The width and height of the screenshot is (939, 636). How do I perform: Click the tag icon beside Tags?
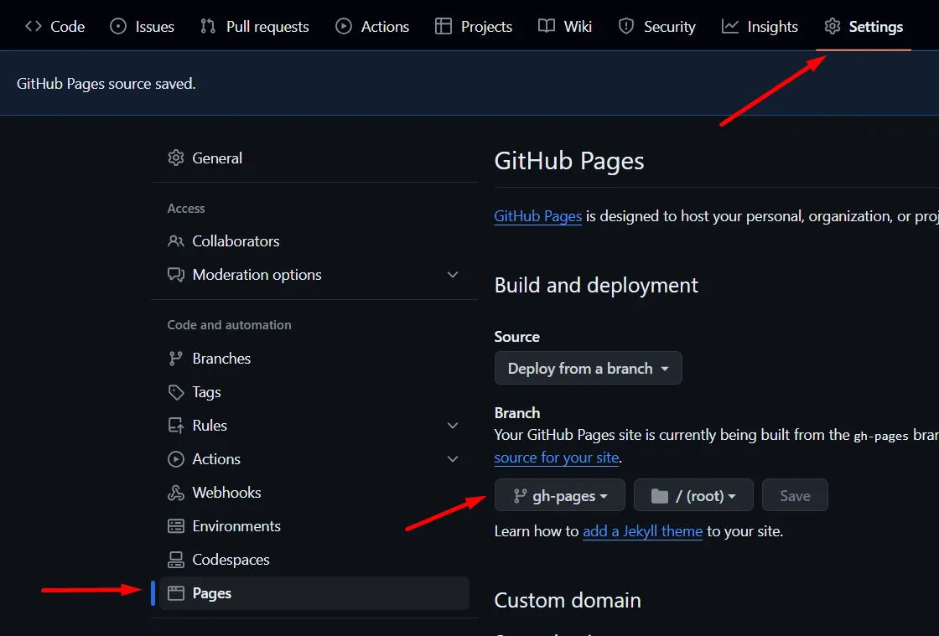tap(175, 392)
